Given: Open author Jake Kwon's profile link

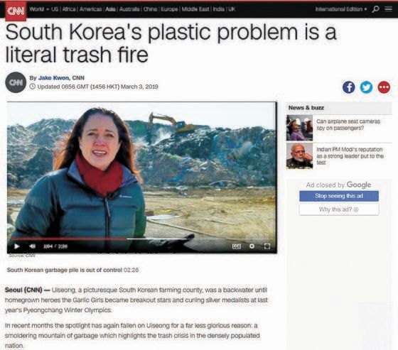Looking at the screenshot, I should tap(53, 78).
